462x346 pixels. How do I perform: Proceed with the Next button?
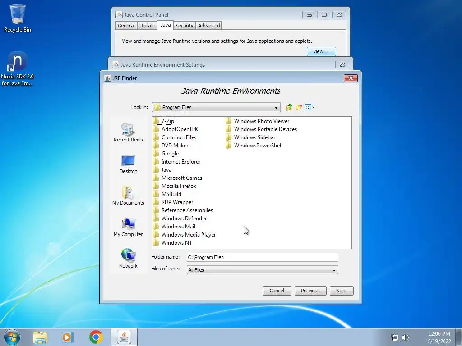[x=342, y=291]
